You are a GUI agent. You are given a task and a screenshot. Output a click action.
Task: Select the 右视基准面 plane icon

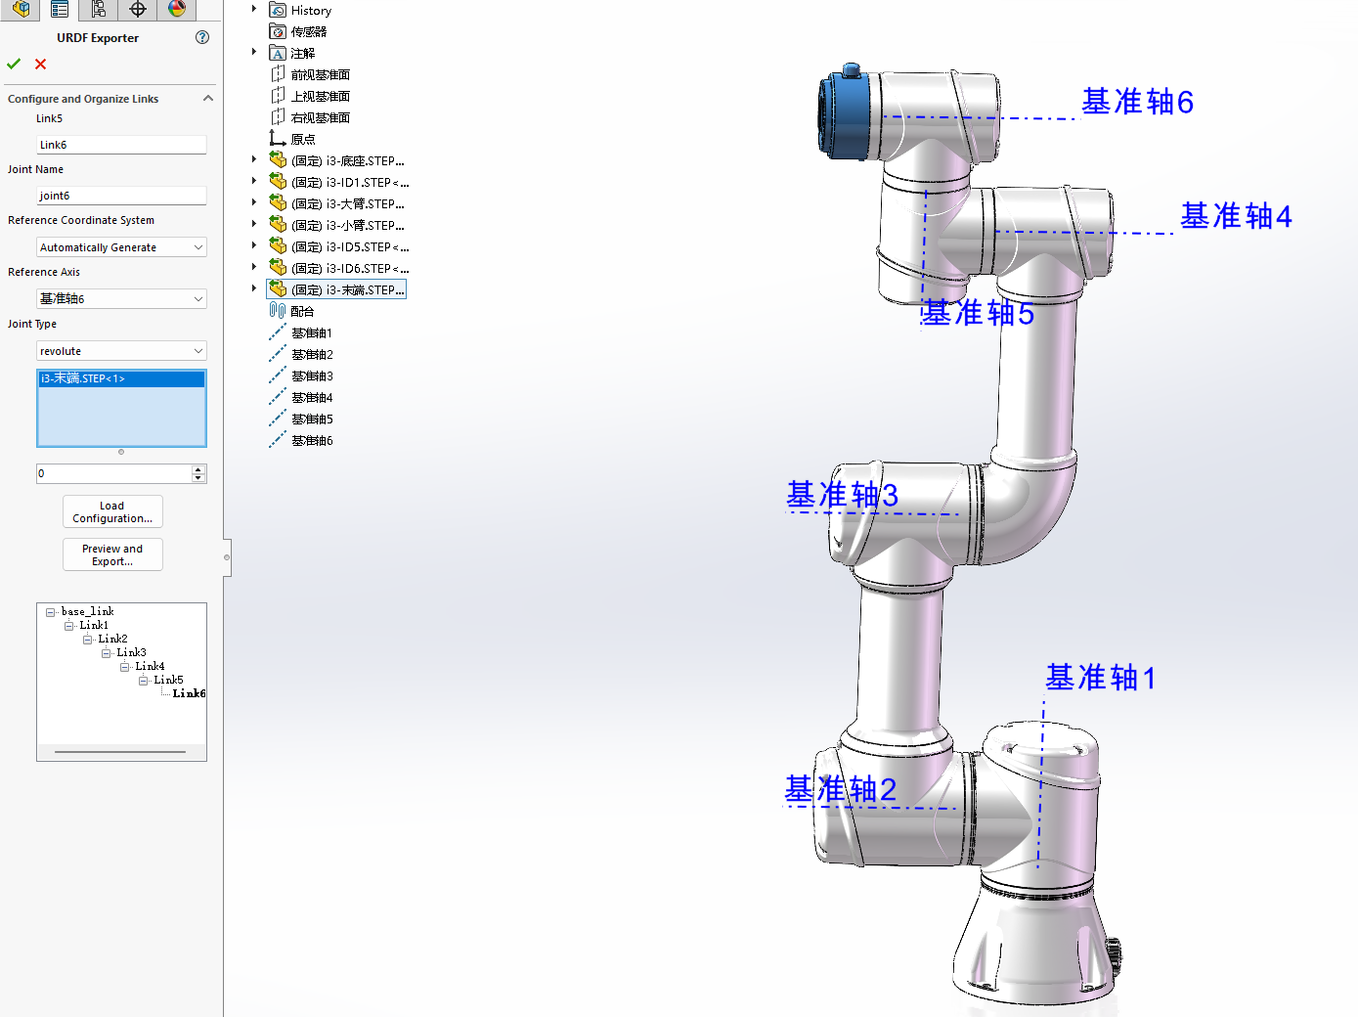tap(278, 117)
